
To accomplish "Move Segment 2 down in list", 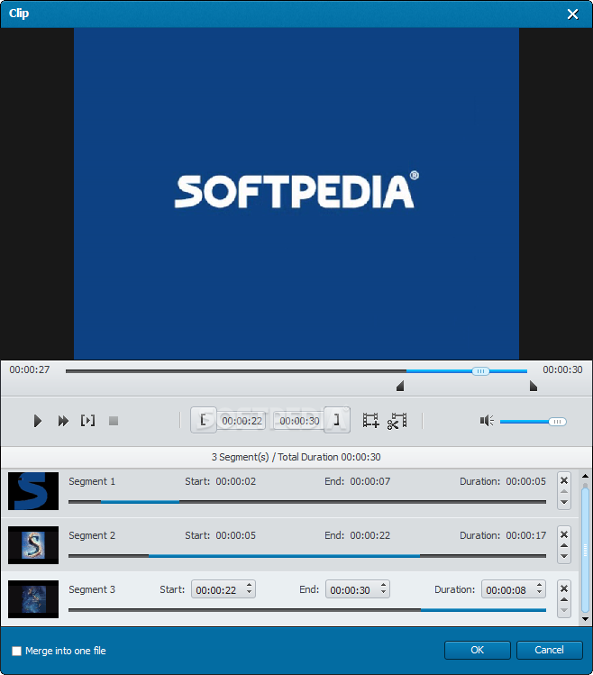I will pos(564,557).
